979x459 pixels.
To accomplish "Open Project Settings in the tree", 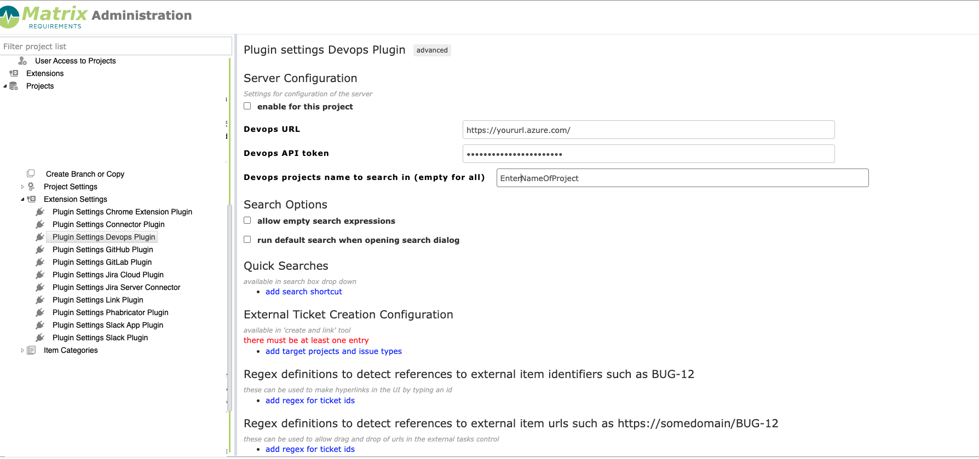I will coord(71,187).
